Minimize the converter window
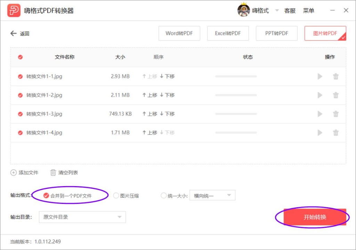356x250 pixels. point(332,10)
